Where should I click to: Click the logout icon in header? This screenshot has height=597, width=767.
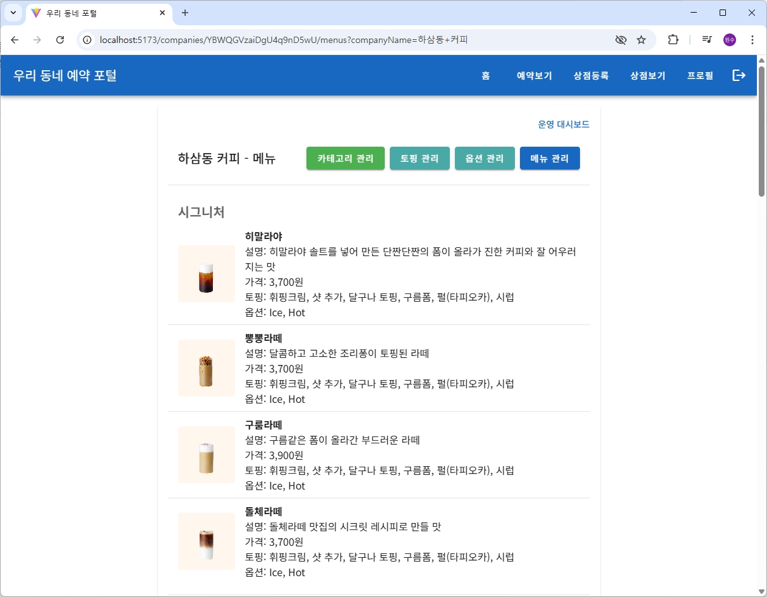pos(739,75)
